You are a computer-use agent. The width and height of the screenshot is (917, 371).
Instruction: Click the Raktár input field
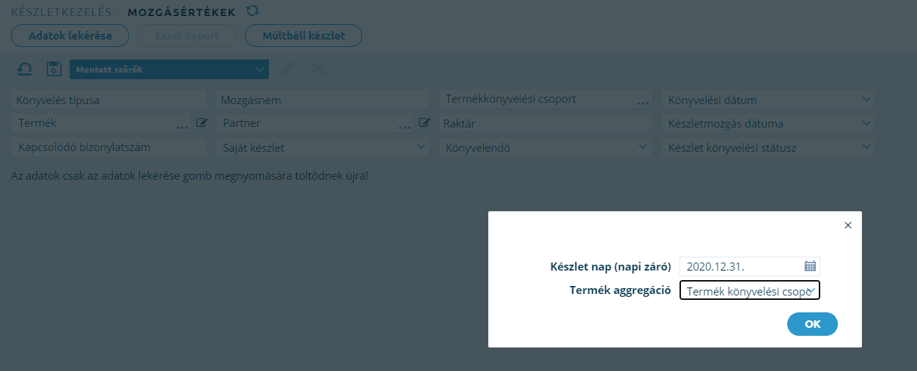[x=546, y=123]
